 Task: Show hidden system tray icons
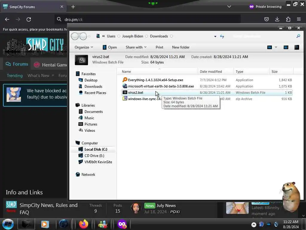click(254, 225)
